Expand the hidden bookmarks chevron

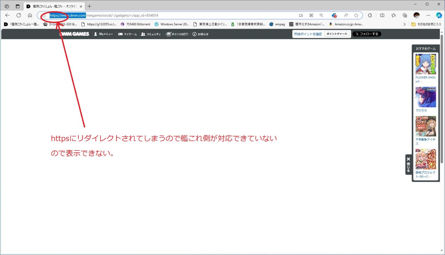point(404,24)
